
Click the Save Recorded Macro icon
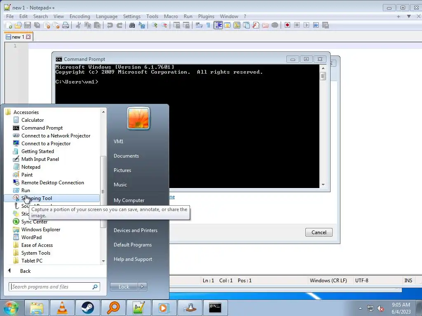(326, 25)
